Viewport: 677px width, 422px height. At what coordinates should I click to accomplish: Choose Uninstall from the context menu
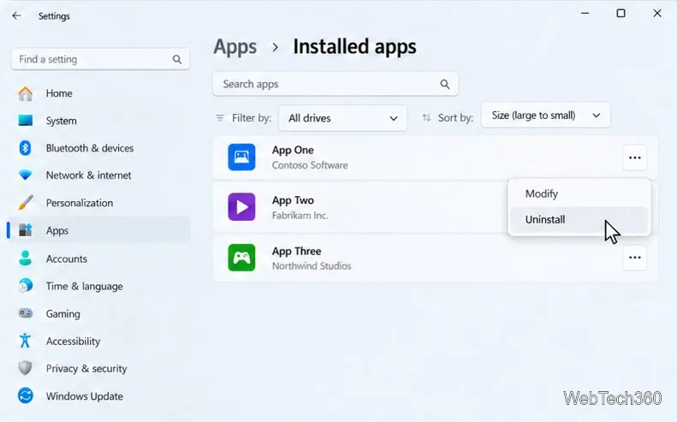coord(579,219)
